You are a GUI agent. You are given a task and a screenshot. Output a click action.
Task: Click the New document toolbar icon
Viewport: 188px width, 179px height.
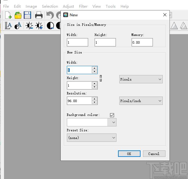pyautogui.click(x=8, y=15)
